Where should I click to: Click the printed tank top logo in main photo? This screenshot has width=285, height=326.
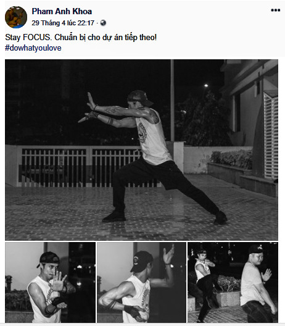pyautogui.click(x=142, y=132)
